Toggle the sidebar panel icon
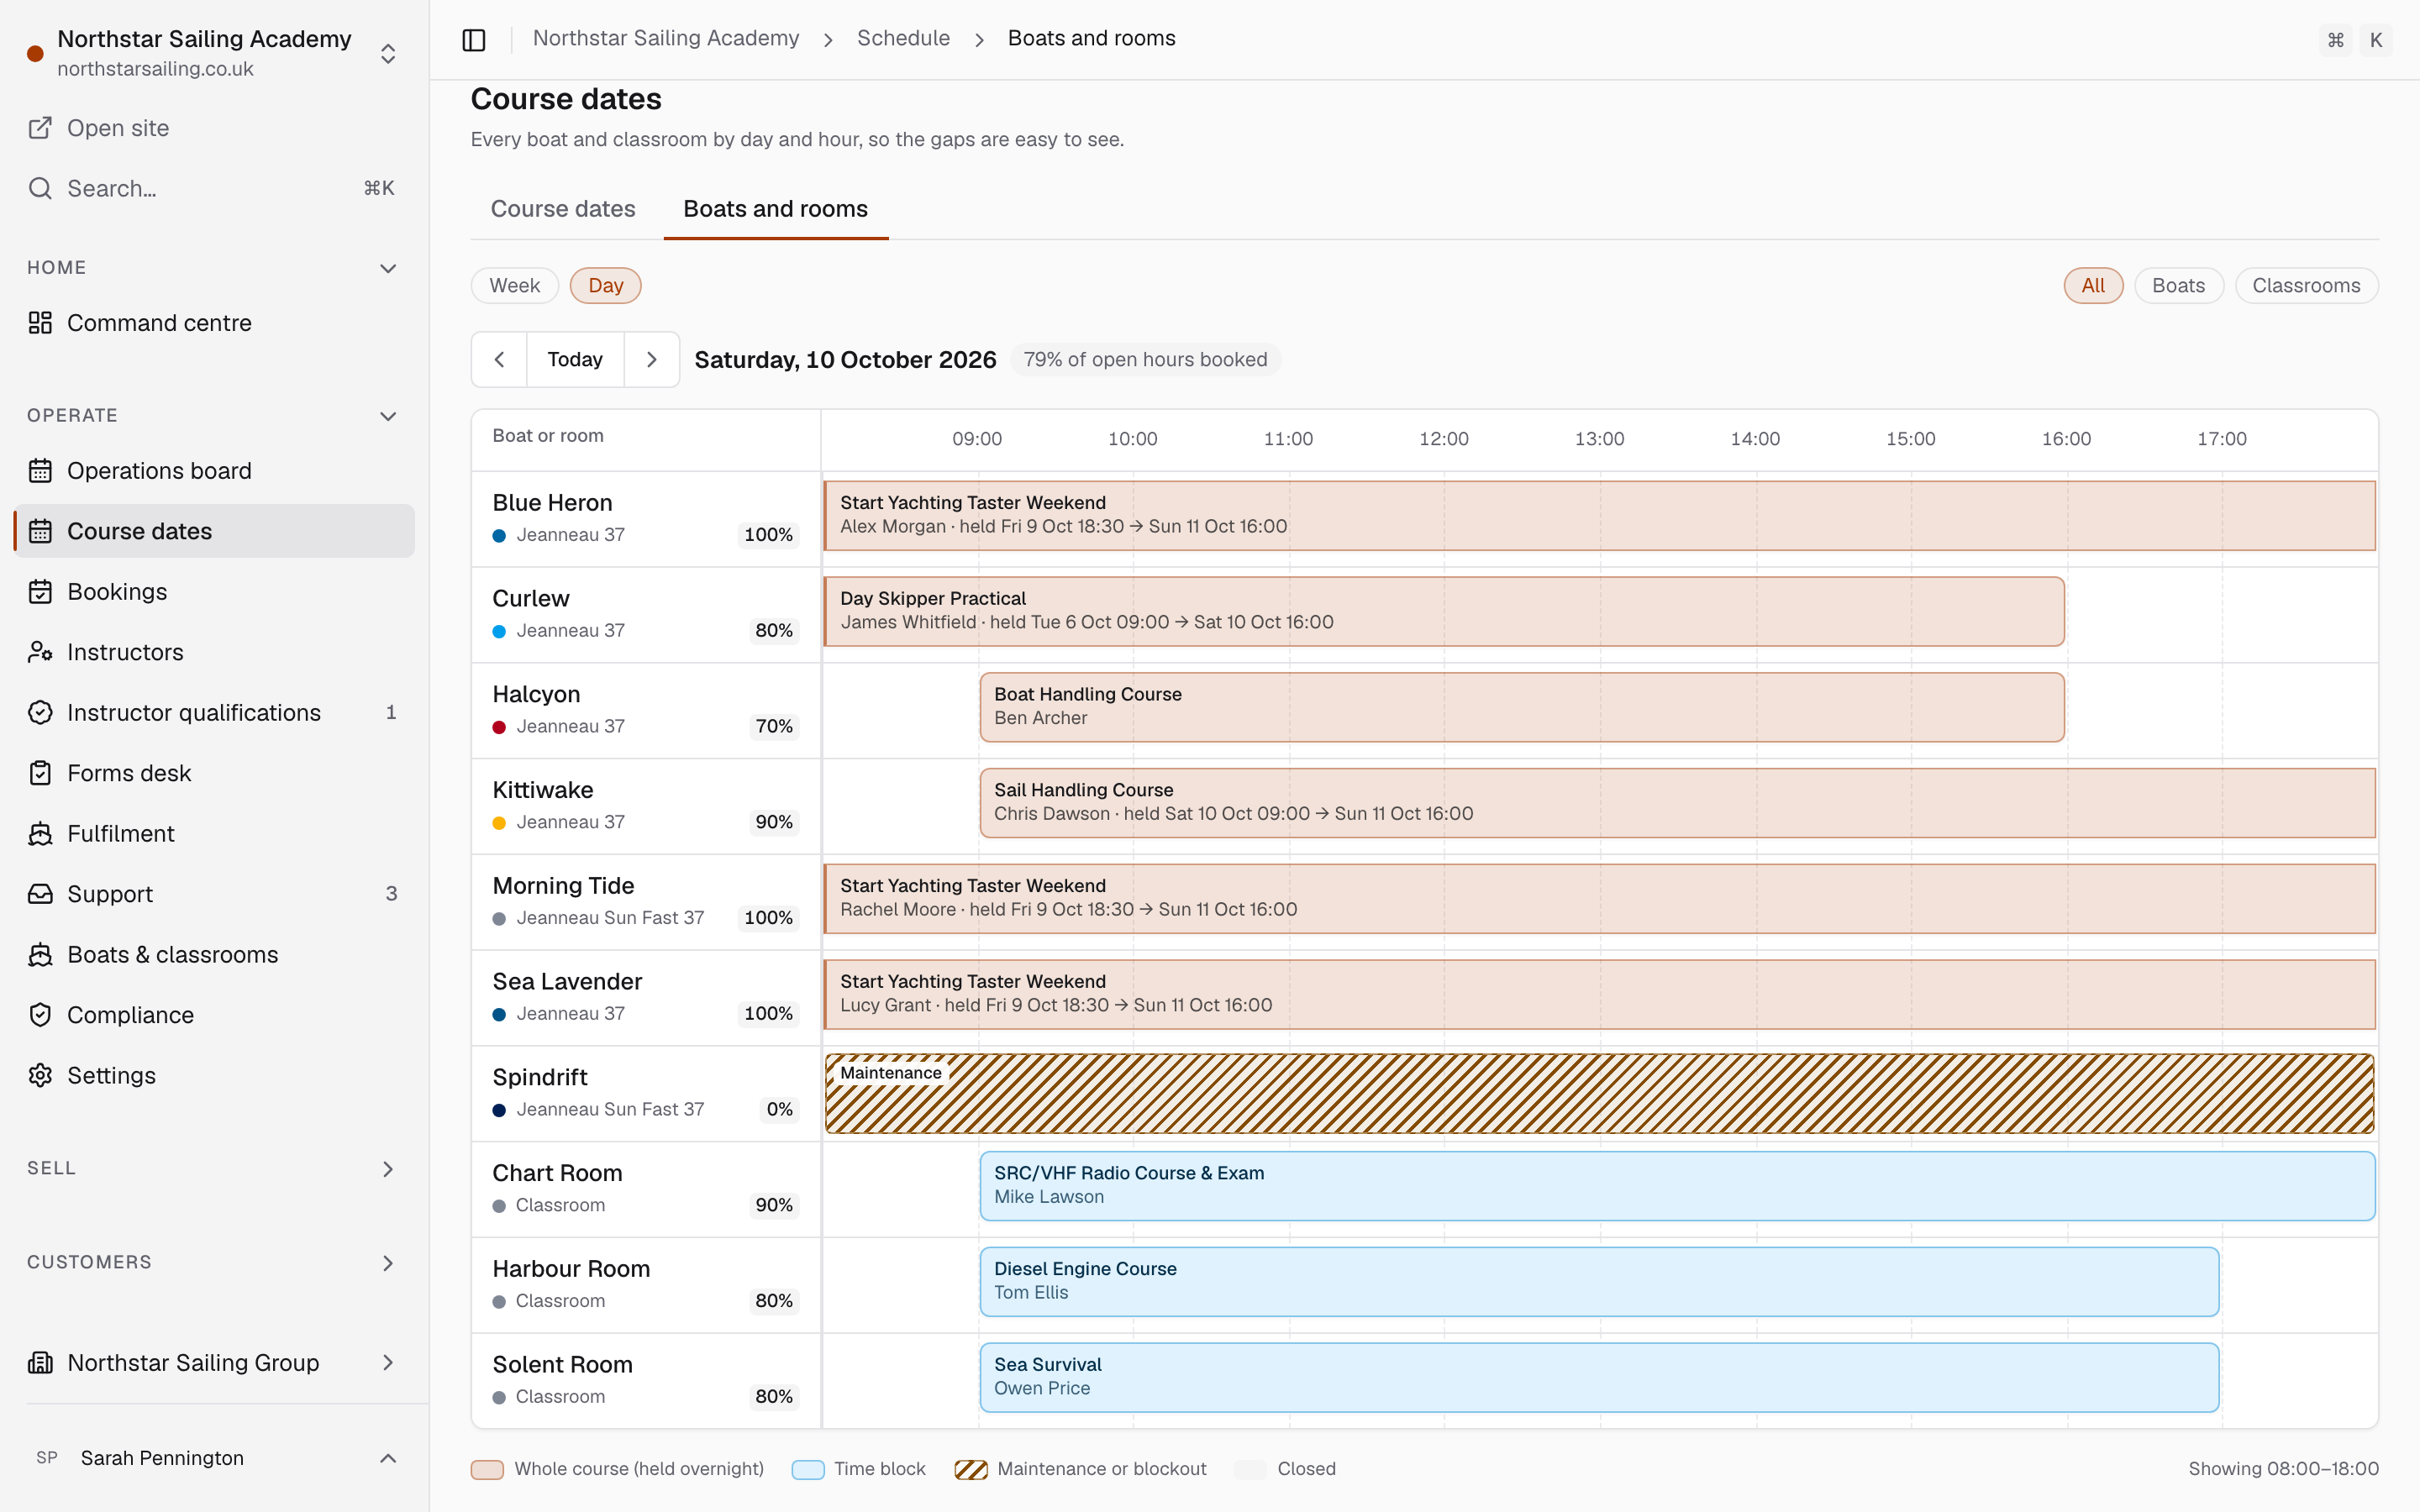Viewport: 2420px width, 1512px height. (x=474, y=39)
